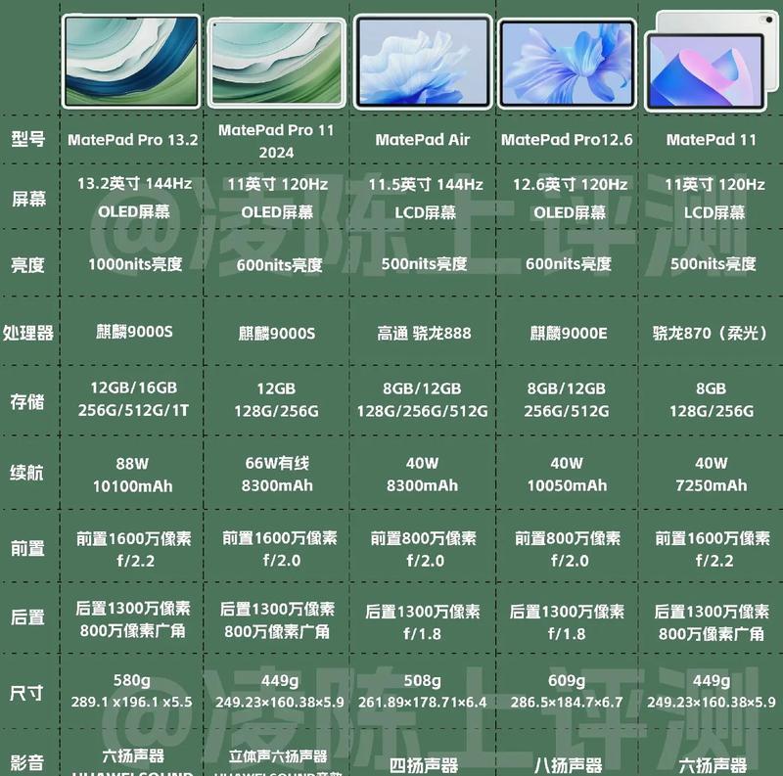Viewport: 783px width, 776px height.
Task: Select the '10050mAh' battery text
Action: (x=568, y=486)
